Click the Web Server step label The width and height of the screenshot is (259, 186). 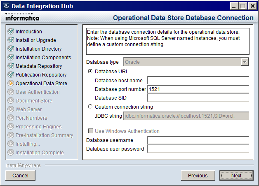(x=29, y=109)
